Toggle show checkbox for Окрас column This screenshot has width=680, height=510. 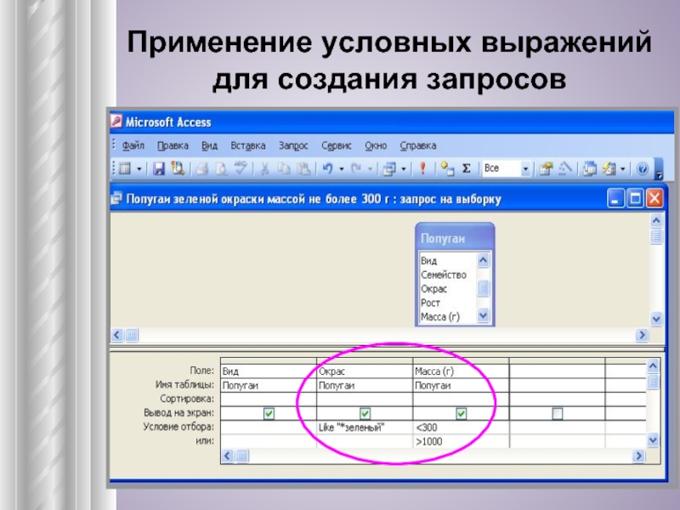click(x=365, y=413)
